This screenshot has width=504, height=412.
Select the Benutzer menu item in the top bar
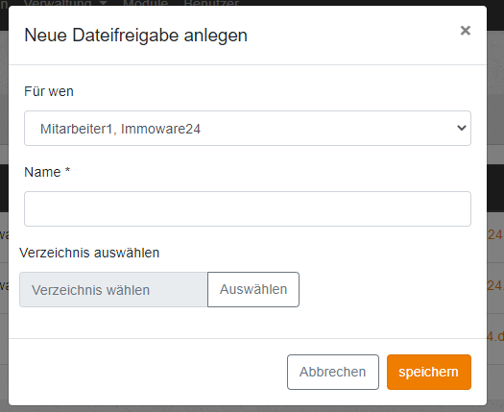(211, 3)
